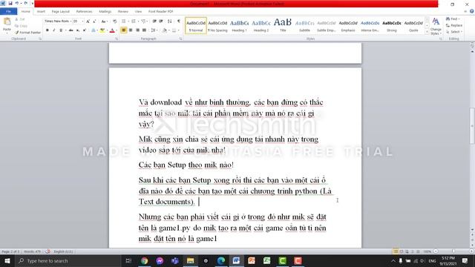This screenshot has height=267, width=475.
Task: Click the zoom out minus button
Action: pyautogui.click(x=436, y=251)
